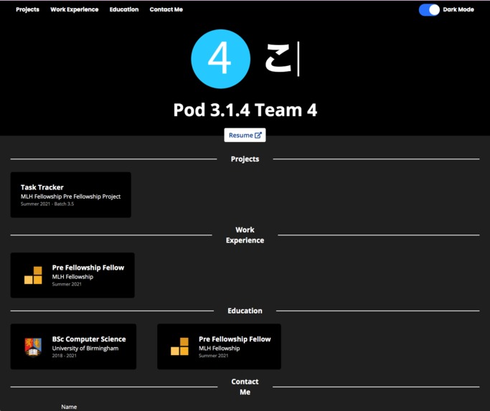Click the Education section heading
The width and height of the screenshot is (490, 411).
click(245, 311)
